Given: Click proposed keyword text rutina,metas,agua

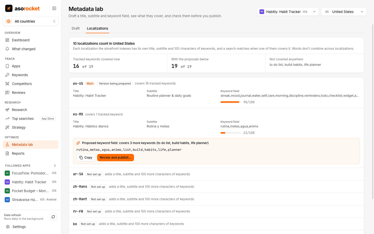Looking at the screenshot, I should pyautogui.click(x=129, y=150).
